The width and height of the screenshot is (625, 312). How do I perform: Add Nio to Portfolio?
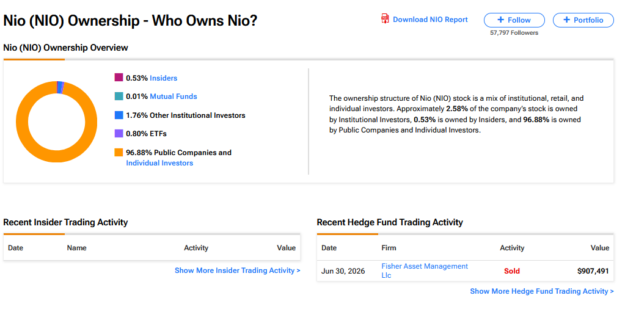[x=583, y=20]
